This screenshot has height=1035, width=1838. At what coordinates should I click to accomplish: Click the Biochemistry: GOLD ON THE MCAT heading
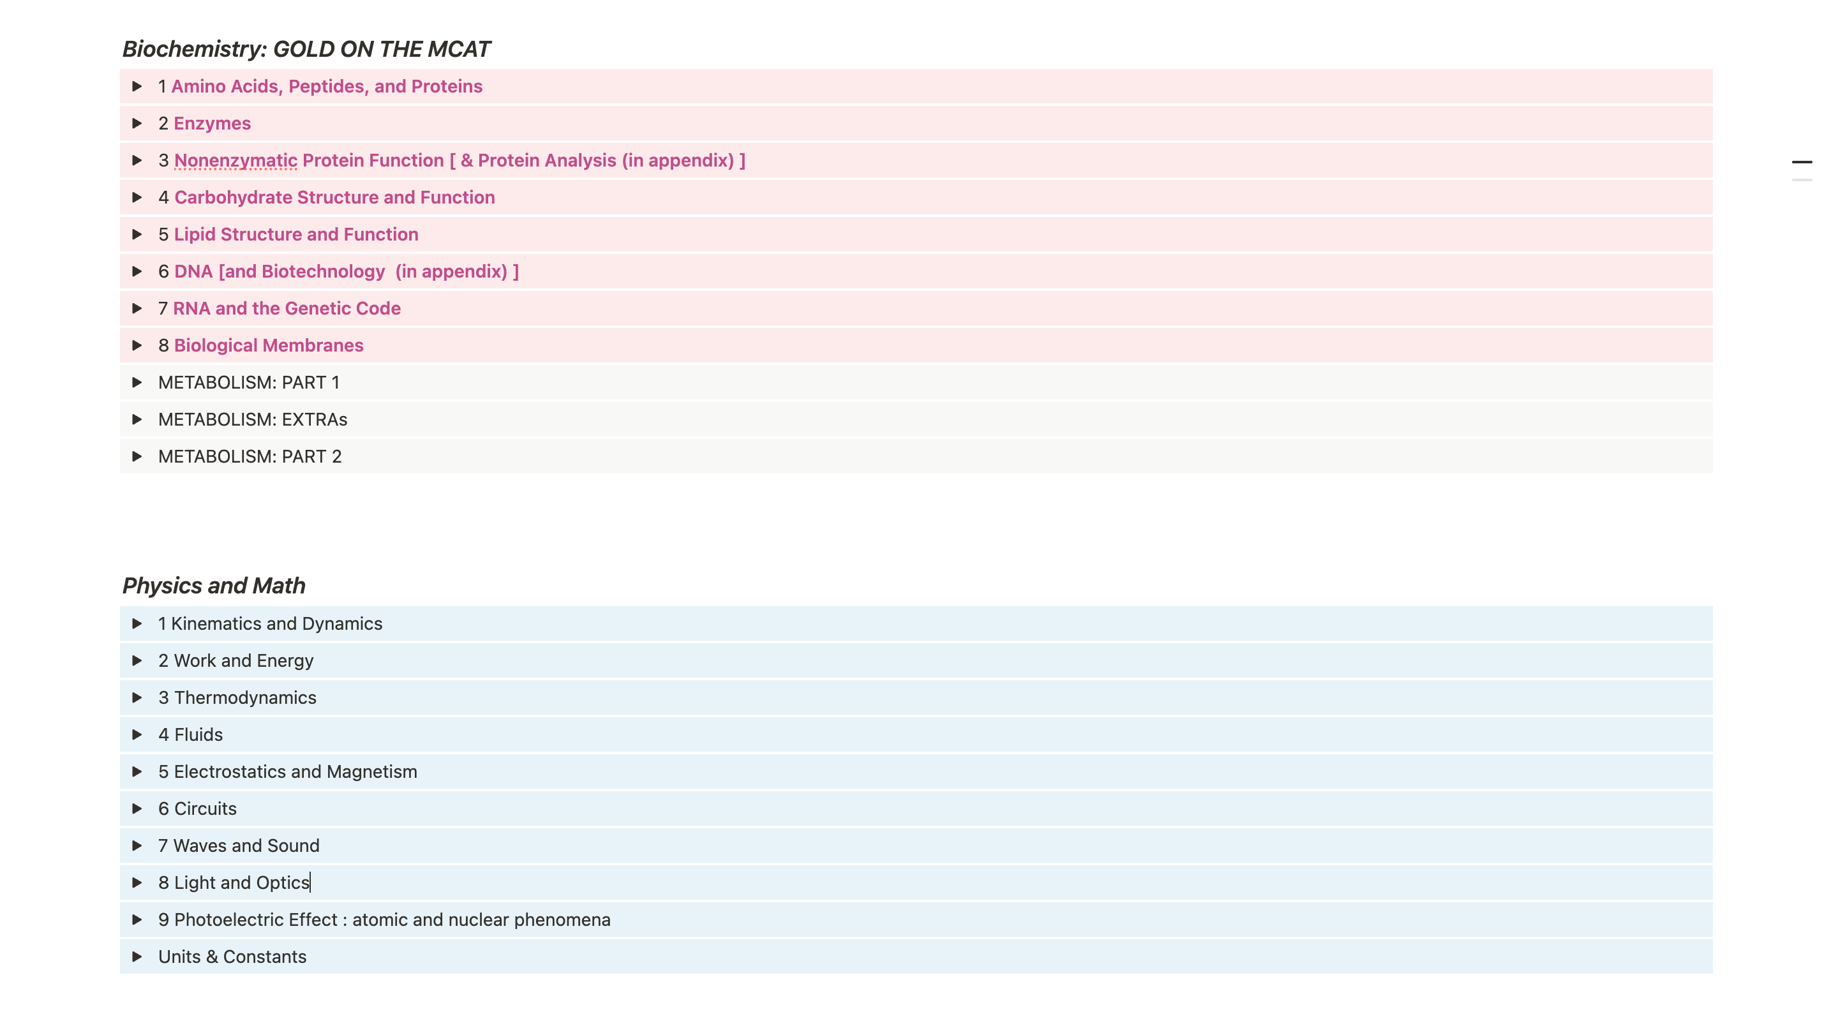[x=306, y=49]
